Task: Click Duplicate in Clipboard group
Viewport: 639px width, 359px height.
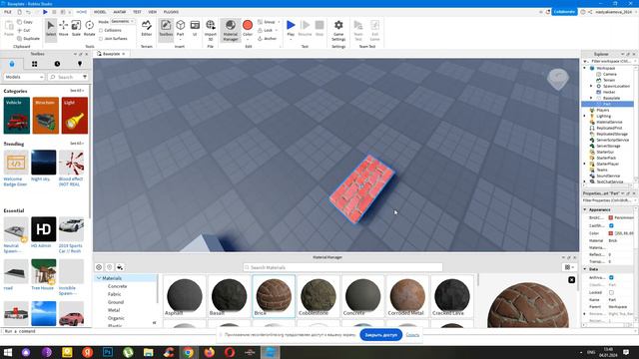Action: coord(29,38)
